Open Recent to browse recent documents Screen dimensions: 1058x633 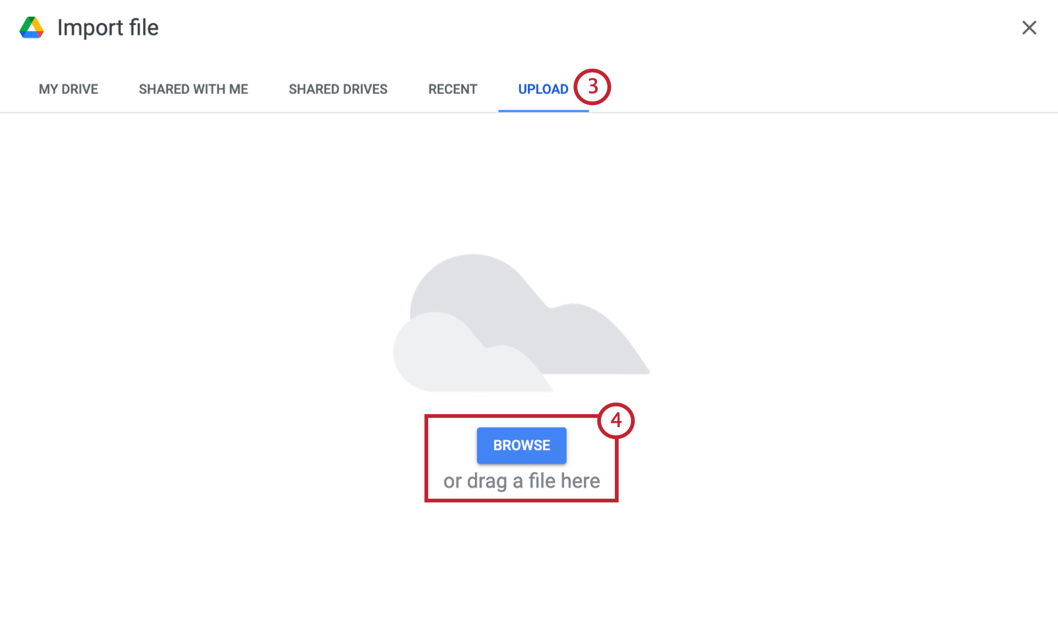tap(452, 89)
